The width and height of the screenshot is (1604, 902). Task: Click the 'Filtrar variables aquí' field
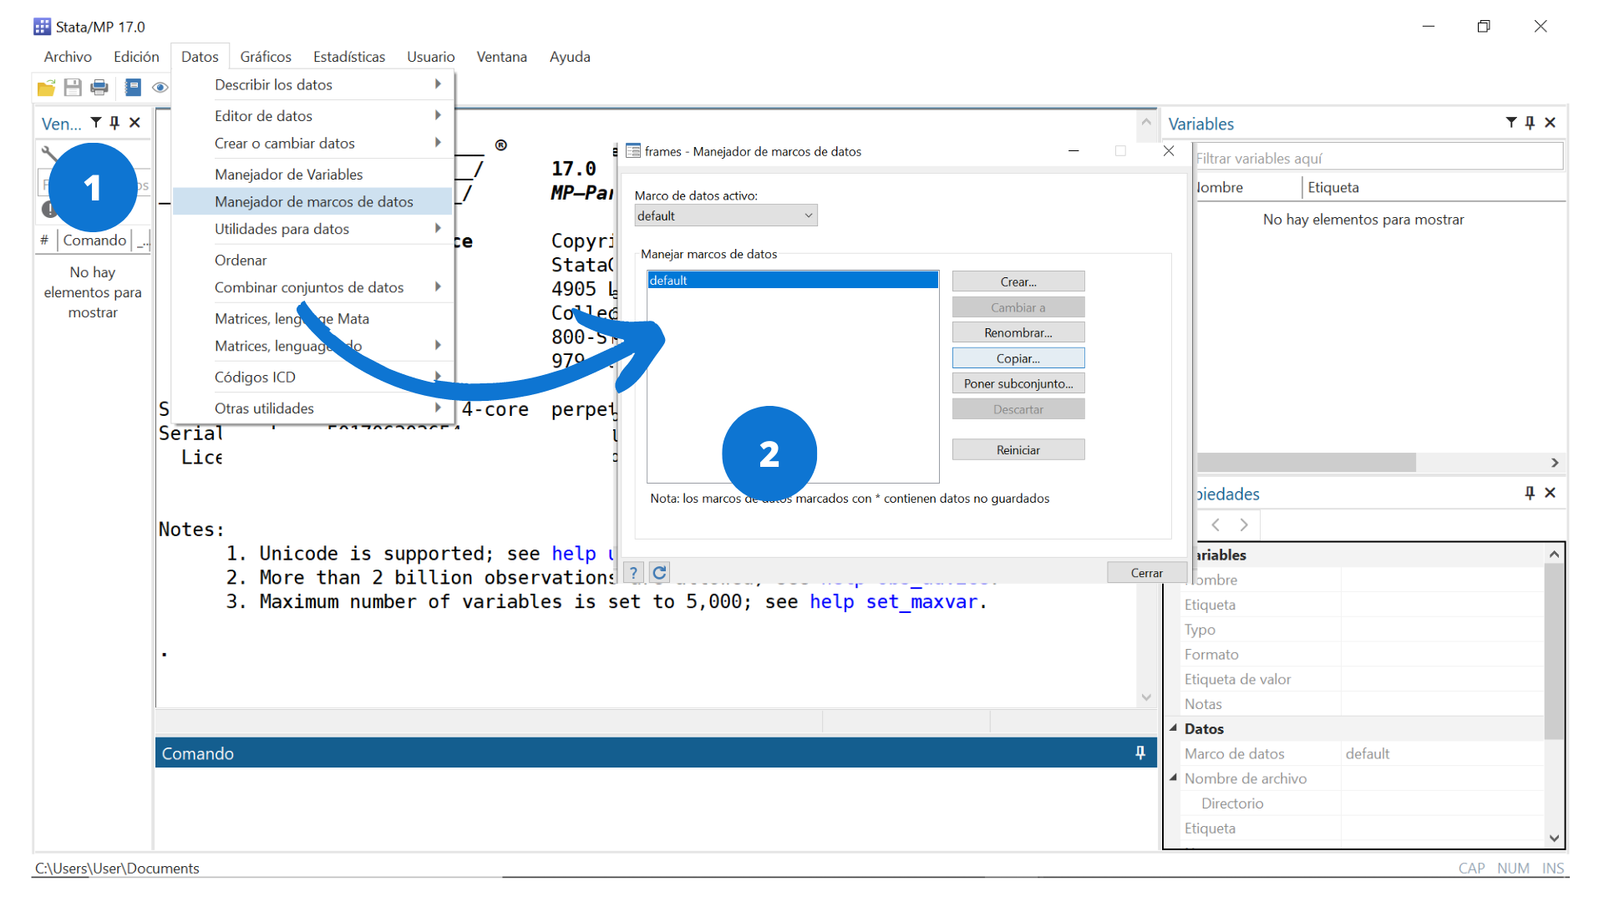click(1378, 158)
